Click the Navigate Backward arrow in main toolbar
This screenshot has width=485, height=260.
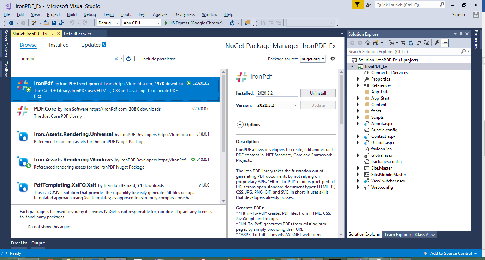tap(11, 23)
